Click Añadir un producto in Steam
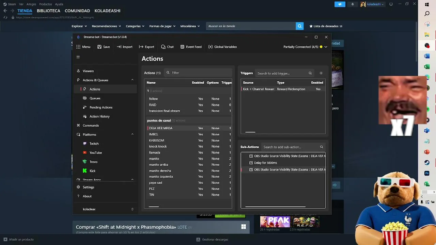Screen dimensions: 436x245 click(x=19, y=240)
